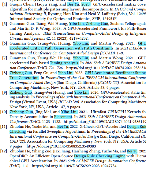
Task: Click highlighted 'Placement' in reference 10
Action: click(x=63, y=117)
